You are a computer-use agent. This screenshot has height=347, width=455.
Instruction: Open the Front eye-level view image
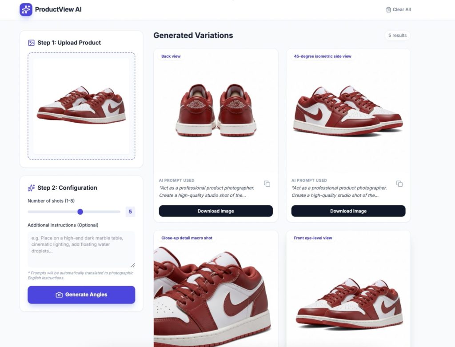[x=348, y=302]
